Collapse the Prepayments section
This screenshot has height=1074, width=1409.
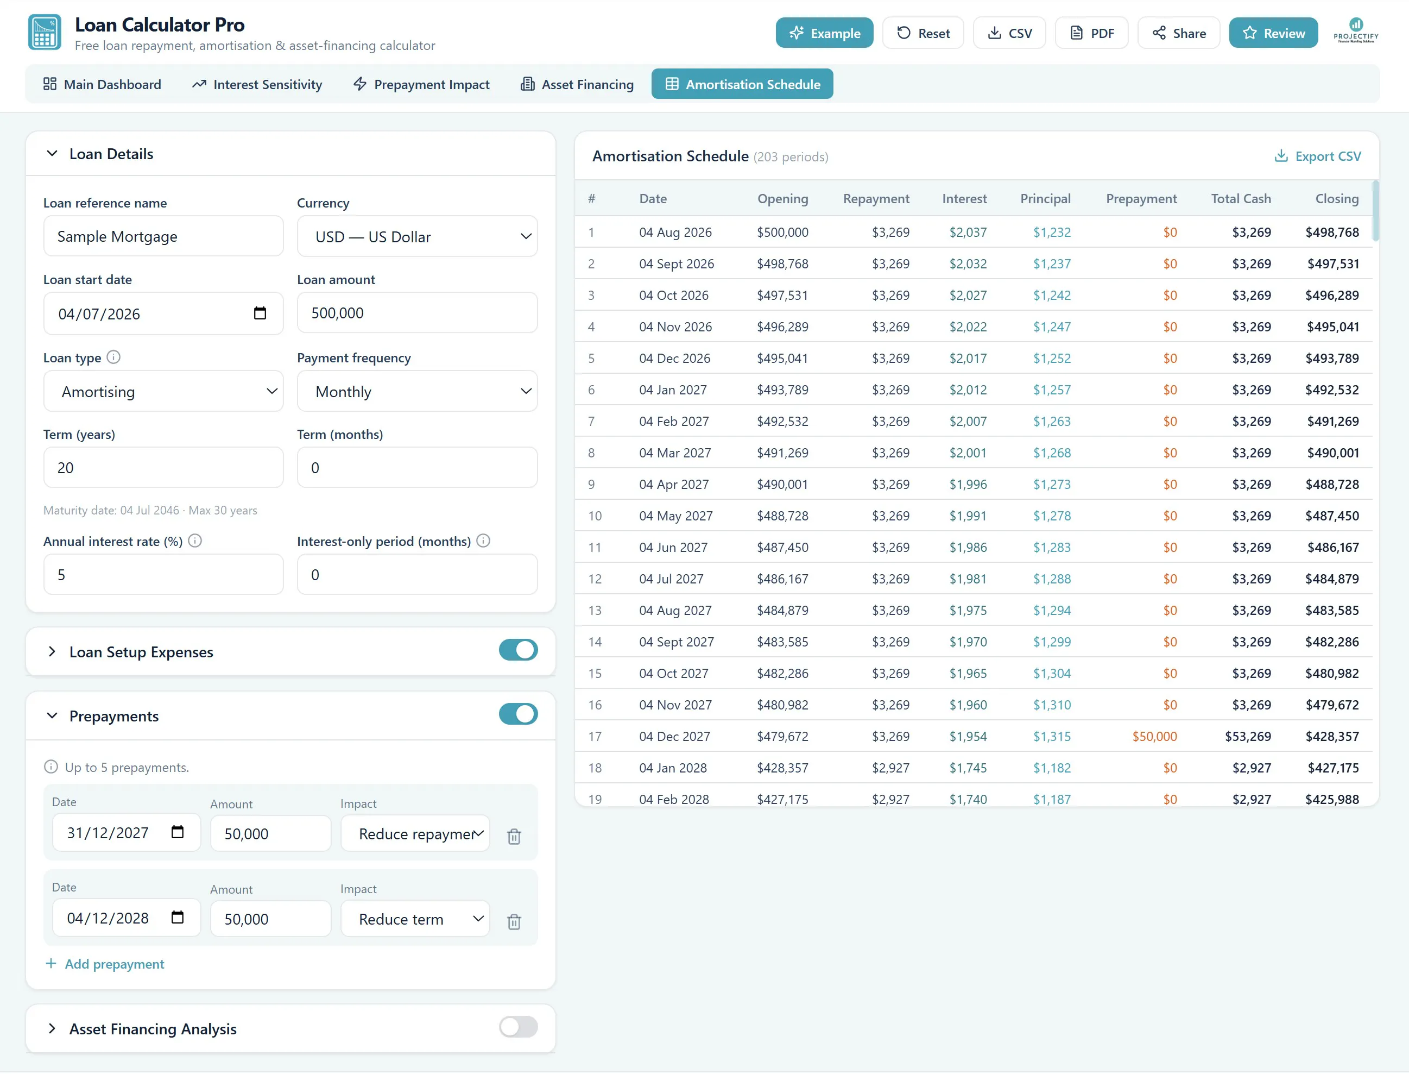(53, 715)
